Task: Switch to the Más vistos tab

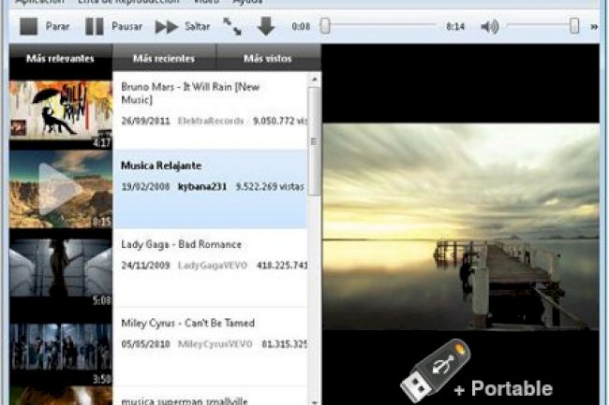Action: pyautogui.click(x=268, y=58)
